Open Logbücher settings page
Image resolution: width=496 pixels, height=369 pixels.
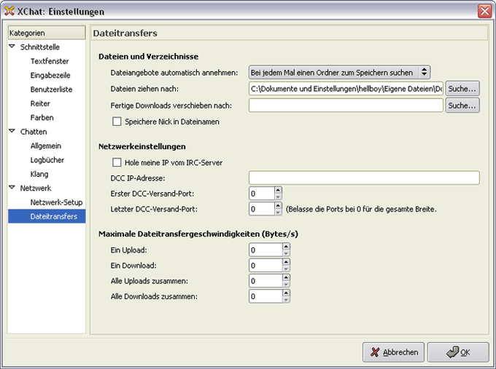tap(47, 160)
